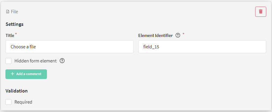Focus the Title field containing Choose a file
This screenshot has height=112, width=272.
tap(70, 47)
